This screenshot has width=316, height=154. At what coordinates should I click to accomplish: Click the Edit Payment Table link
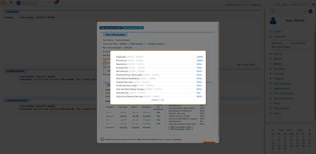point(180,129)
